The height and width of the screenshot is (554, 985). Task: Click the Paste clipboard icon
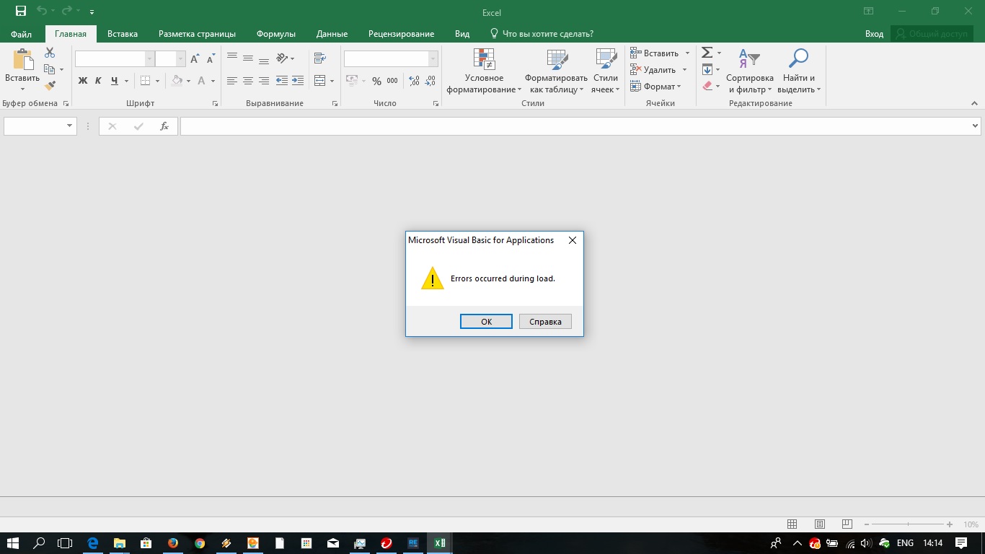pyautogui.click(x=22, y=60)
